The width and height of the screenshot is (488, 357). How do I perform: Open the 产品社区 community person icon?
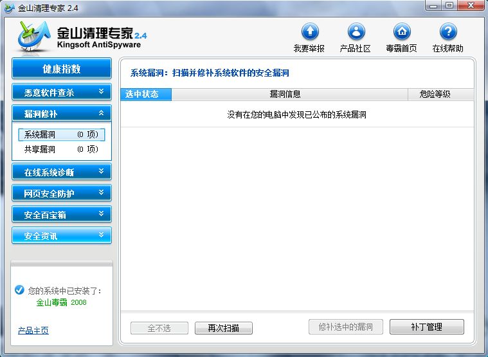pyautogui.click(x=356, y=32)
